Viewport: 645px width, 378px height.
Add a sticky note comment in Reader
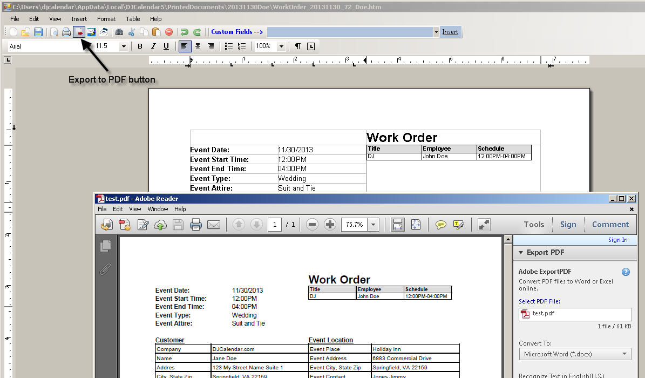440,225
